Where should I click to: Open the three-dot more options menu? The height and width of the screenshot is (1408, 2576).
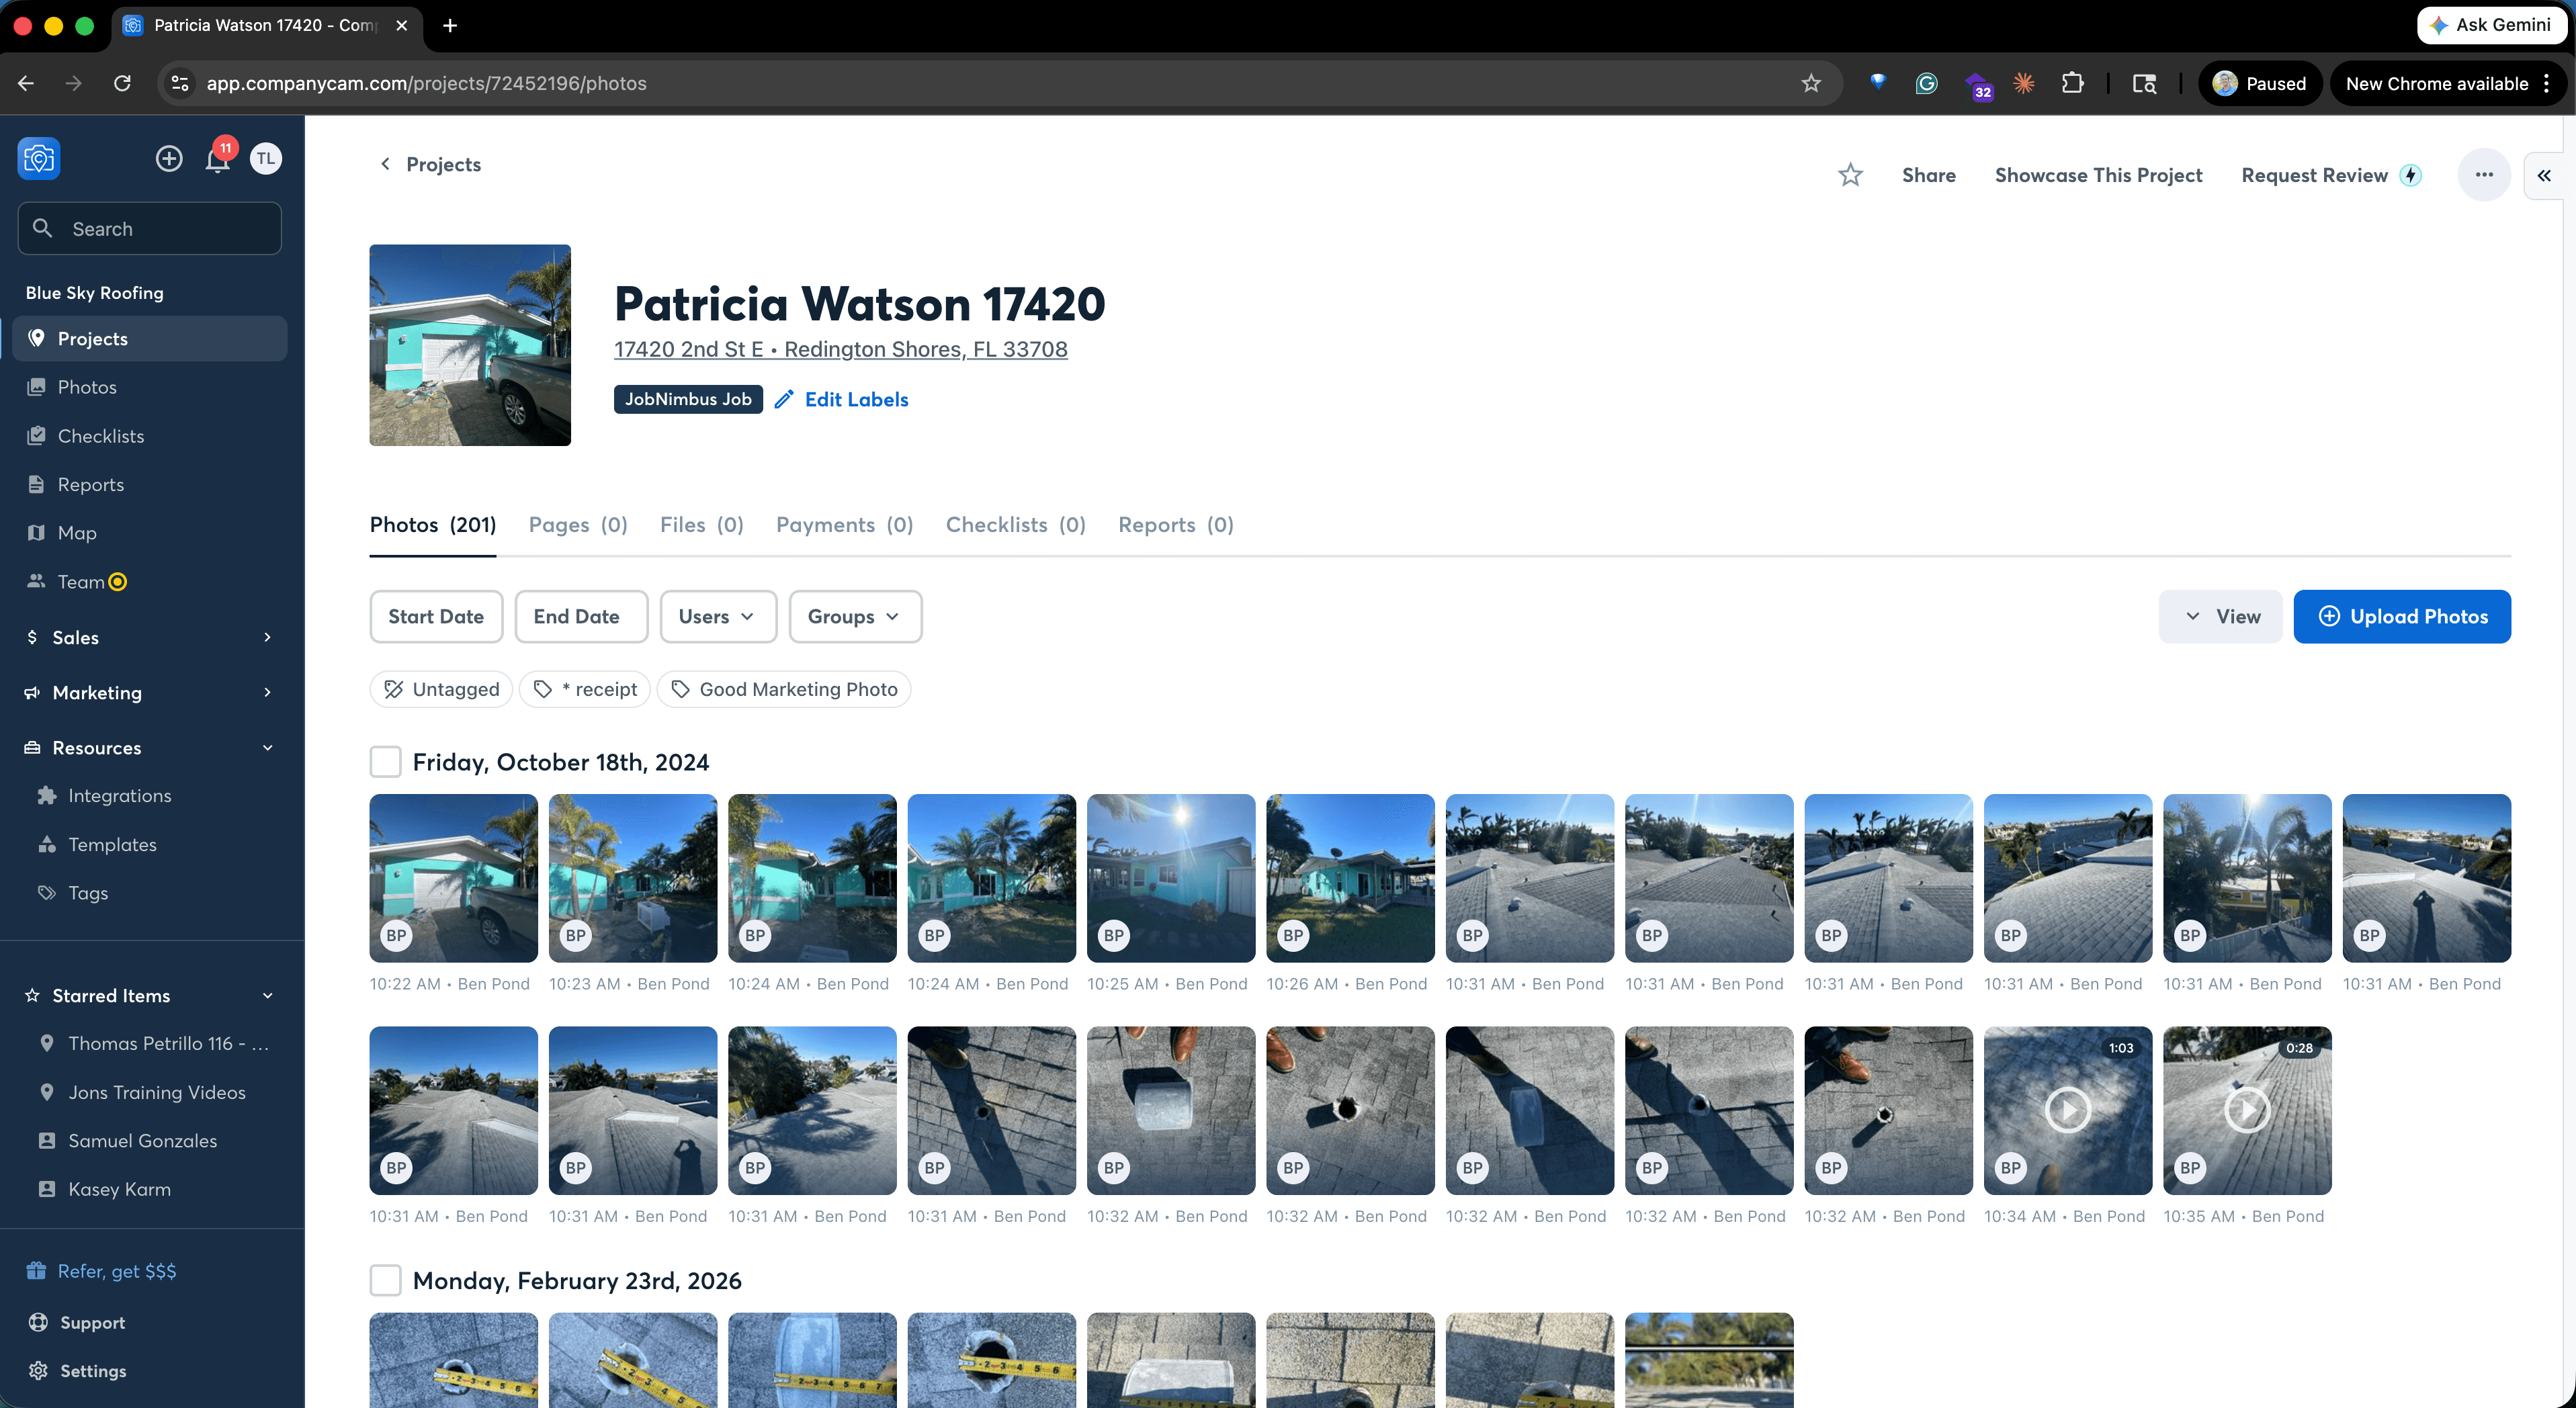coord(2484,175)
